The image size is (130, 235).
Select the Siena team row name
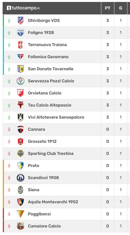pos(34,190)
